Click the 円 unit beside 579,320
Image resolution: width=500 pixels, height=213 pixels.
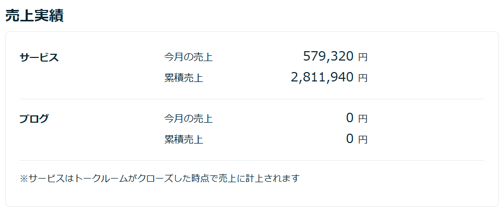(x=362, y=57)
